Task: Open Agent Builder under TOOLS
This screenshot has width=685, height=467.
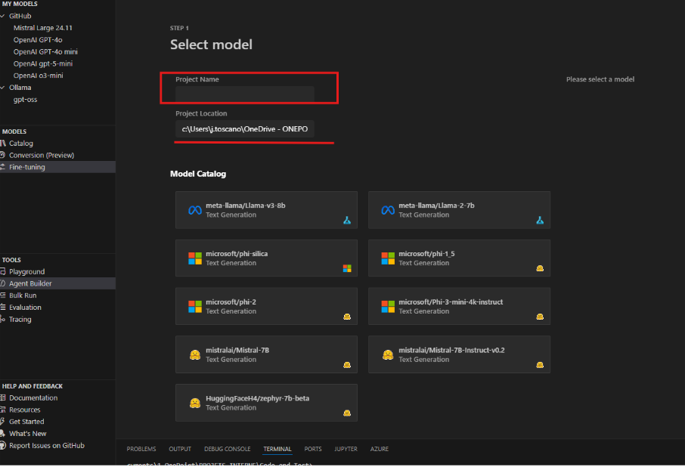Action: pyautogui.click(x=57, y=283)
